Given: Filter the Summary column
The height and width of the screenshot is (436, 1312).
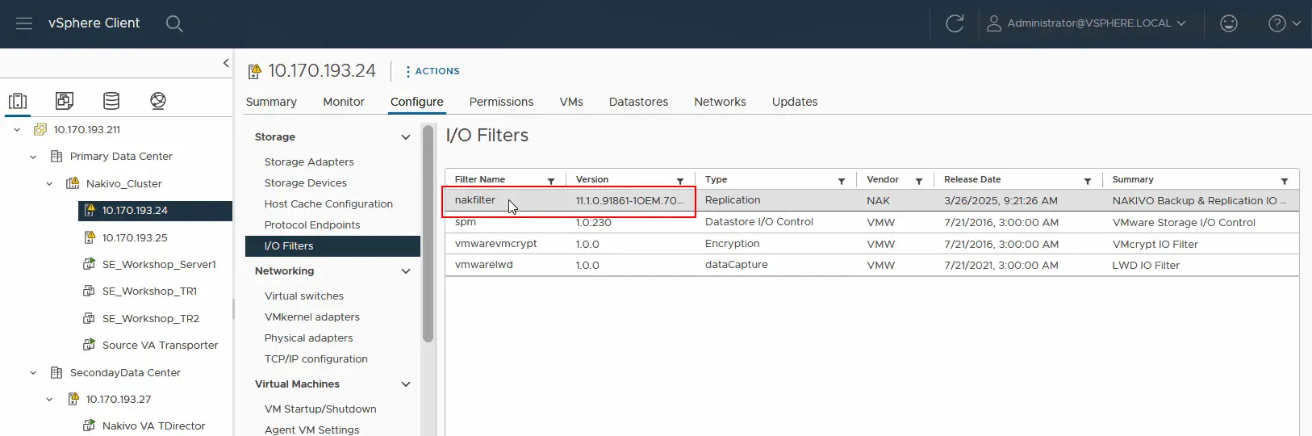Looking at the screenshot, I should 1285,181.
